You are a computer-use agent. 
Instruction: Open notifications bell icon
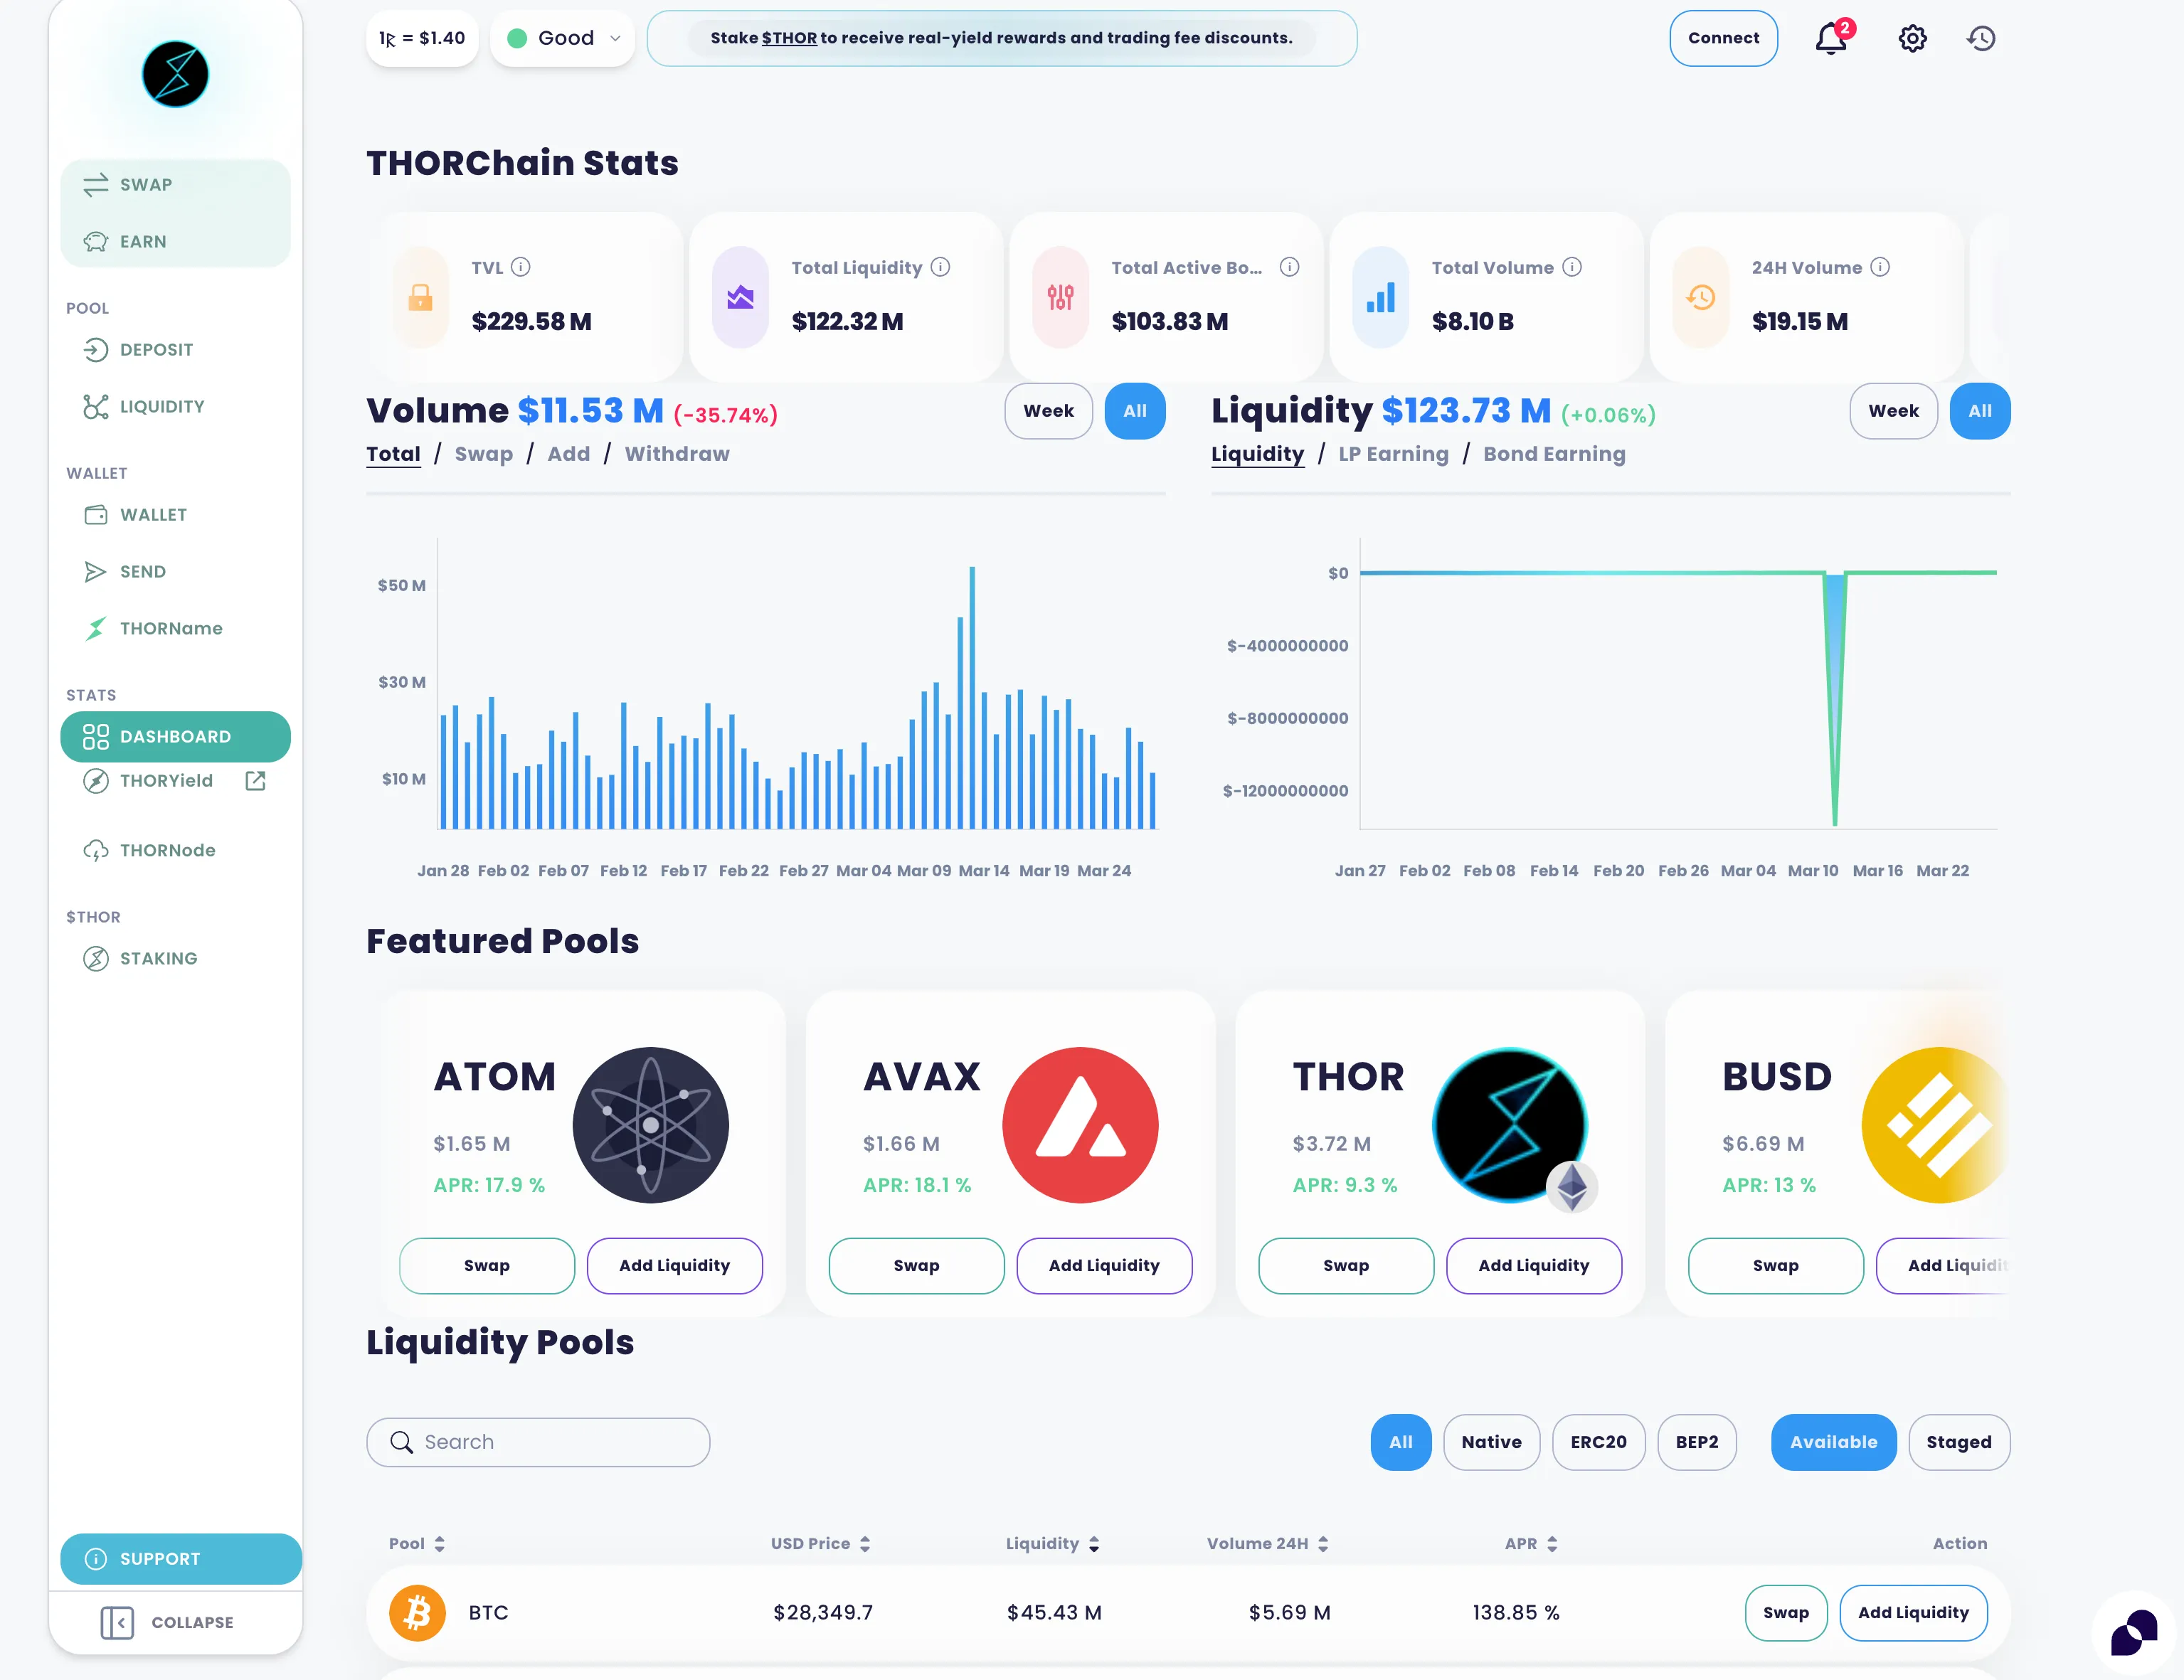(x=1832, y=39)
